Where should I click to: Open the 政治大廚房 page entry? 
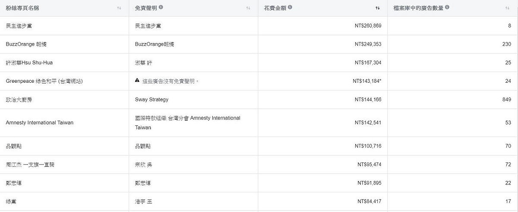click(x=19, y=100)
